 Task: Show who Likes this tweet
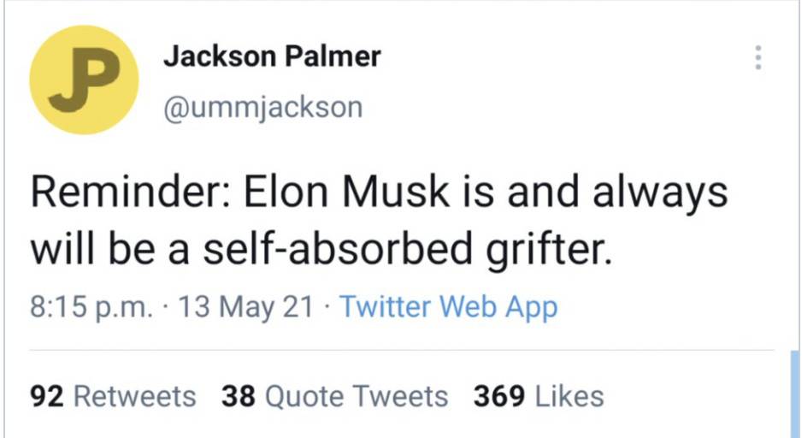[x=539, y=396]
